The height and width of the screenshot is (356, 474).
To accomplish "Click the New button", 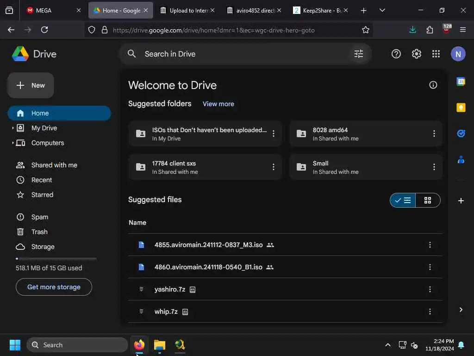I will [31, 85].
